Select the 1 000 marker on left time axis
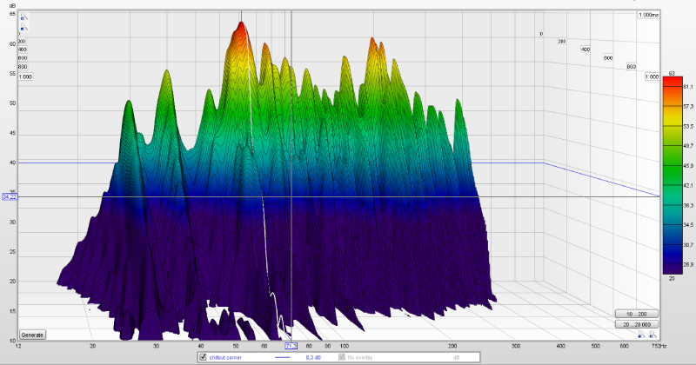 coord(24,76)
